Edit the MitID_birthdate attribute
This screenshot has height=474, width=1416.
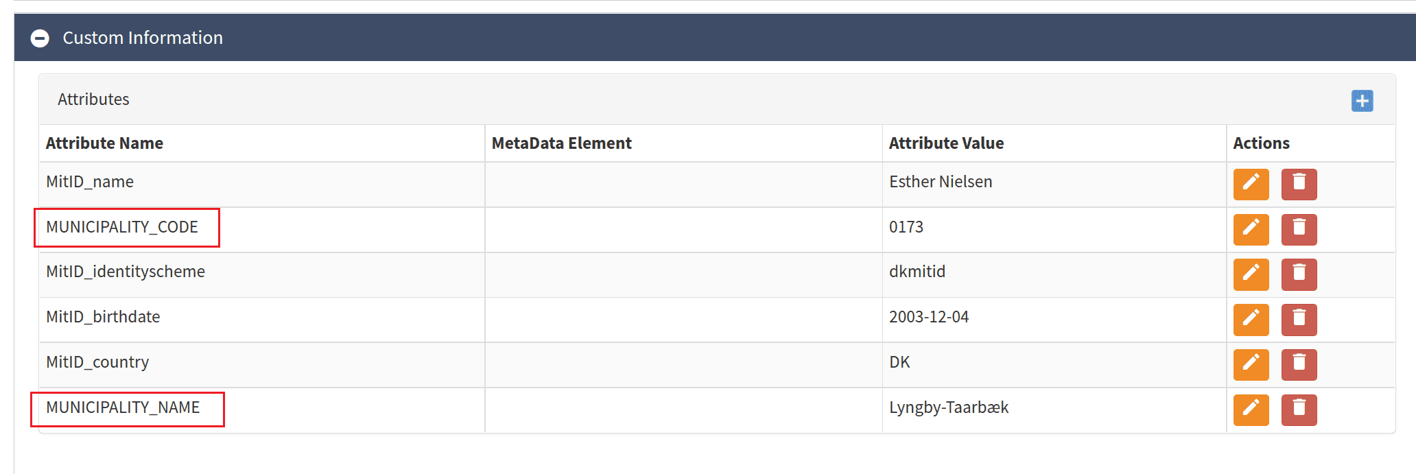(1251, 320)
